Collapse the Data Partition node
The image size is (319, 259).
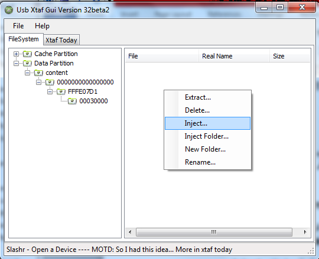pos(16,63)
